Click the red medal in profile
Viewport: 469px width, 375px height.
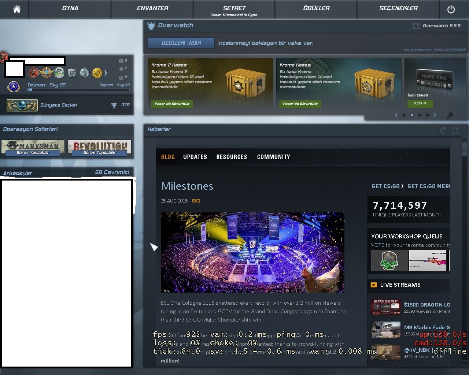34,73
